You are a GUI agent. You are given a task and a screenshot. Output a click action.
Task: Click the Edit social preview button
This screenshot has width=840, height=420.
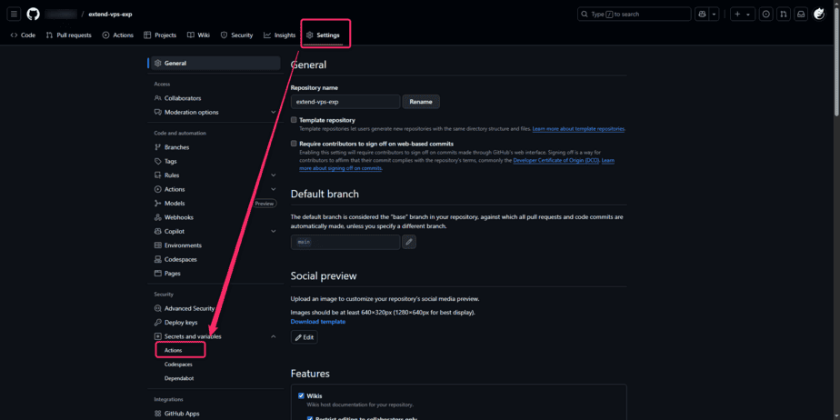305,337
